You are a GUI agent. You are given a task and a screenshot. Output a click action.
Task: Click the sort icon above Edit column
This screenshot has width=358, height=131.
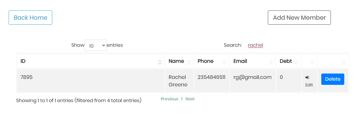(x=312, y=63)
